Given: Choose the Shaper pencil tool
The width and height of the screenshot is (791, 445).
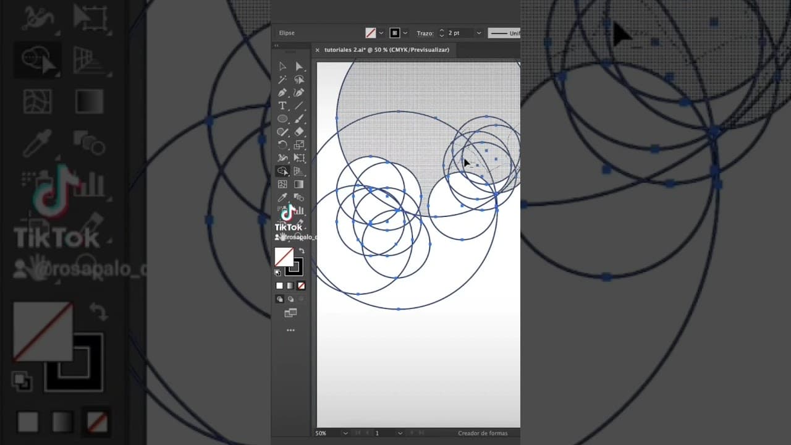Looking at the screenshot, I should tap(282, 132).
